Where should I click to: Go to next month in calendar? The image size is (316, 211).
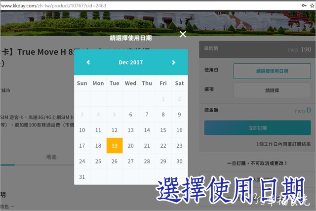[173, 62]
